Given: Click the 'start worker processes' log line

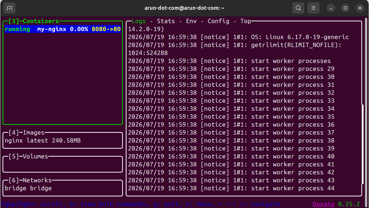Looking at the screenshot, I should [x=229, y=61].
